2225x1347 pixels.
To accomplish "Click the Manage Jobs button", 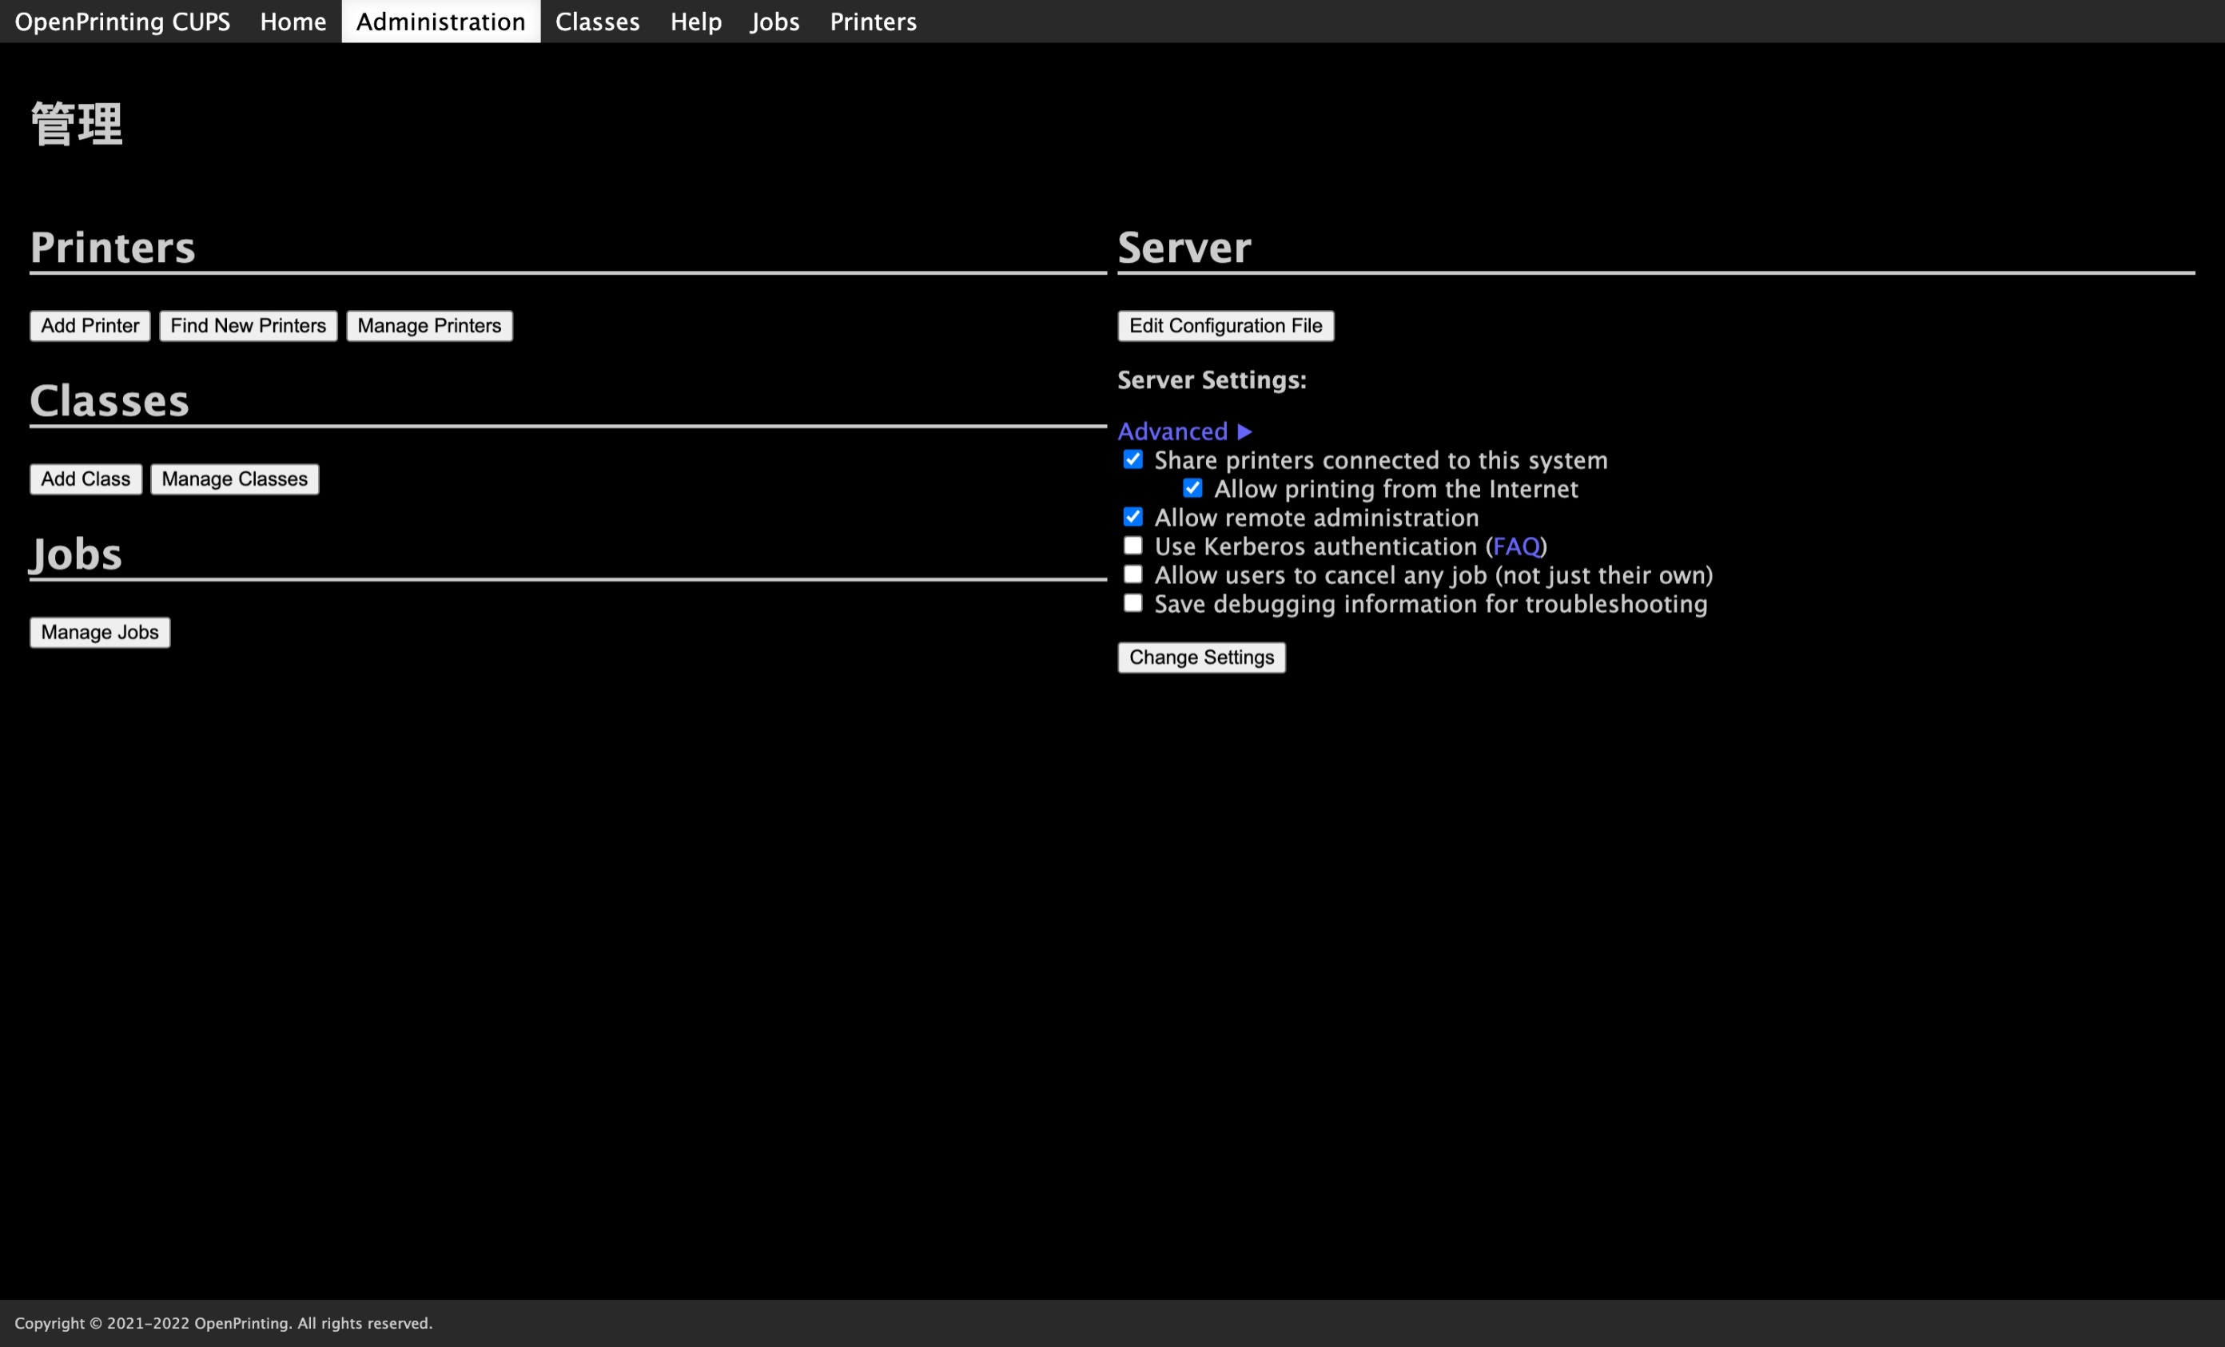I will coord(100,633).
